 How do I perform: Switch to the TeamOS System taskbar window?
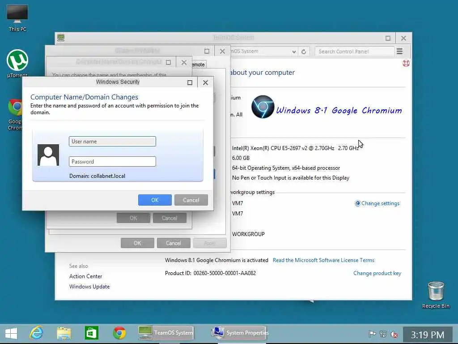click(x=165, y=333)
